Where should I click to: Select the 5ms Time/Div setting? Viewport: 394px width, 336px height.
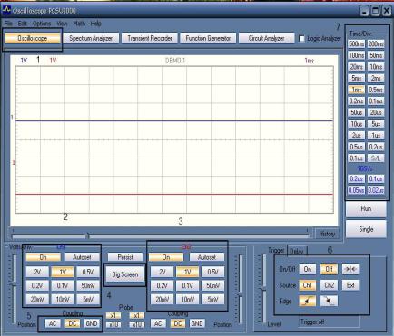pyautogui.click(x=356, y=78)
